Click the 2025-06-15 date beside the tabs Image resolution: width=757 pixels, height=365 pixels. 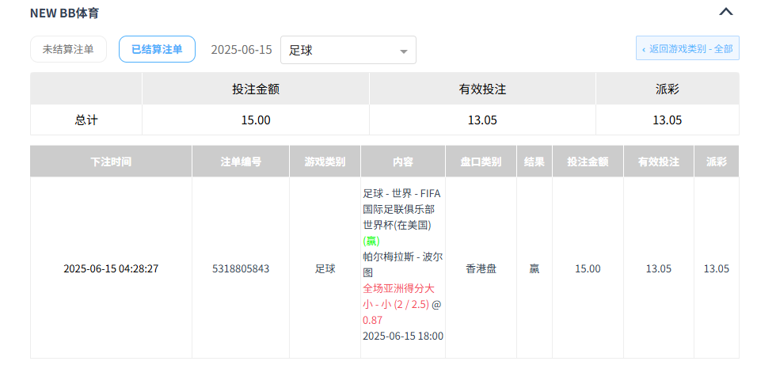pos(241,50)
